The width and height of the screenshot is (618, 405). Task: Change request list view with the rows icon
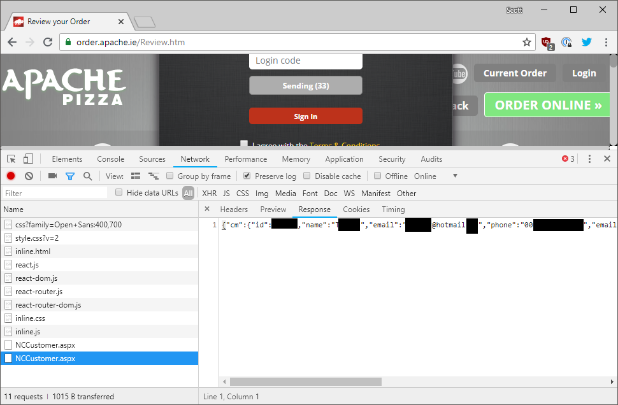[136, 176]
